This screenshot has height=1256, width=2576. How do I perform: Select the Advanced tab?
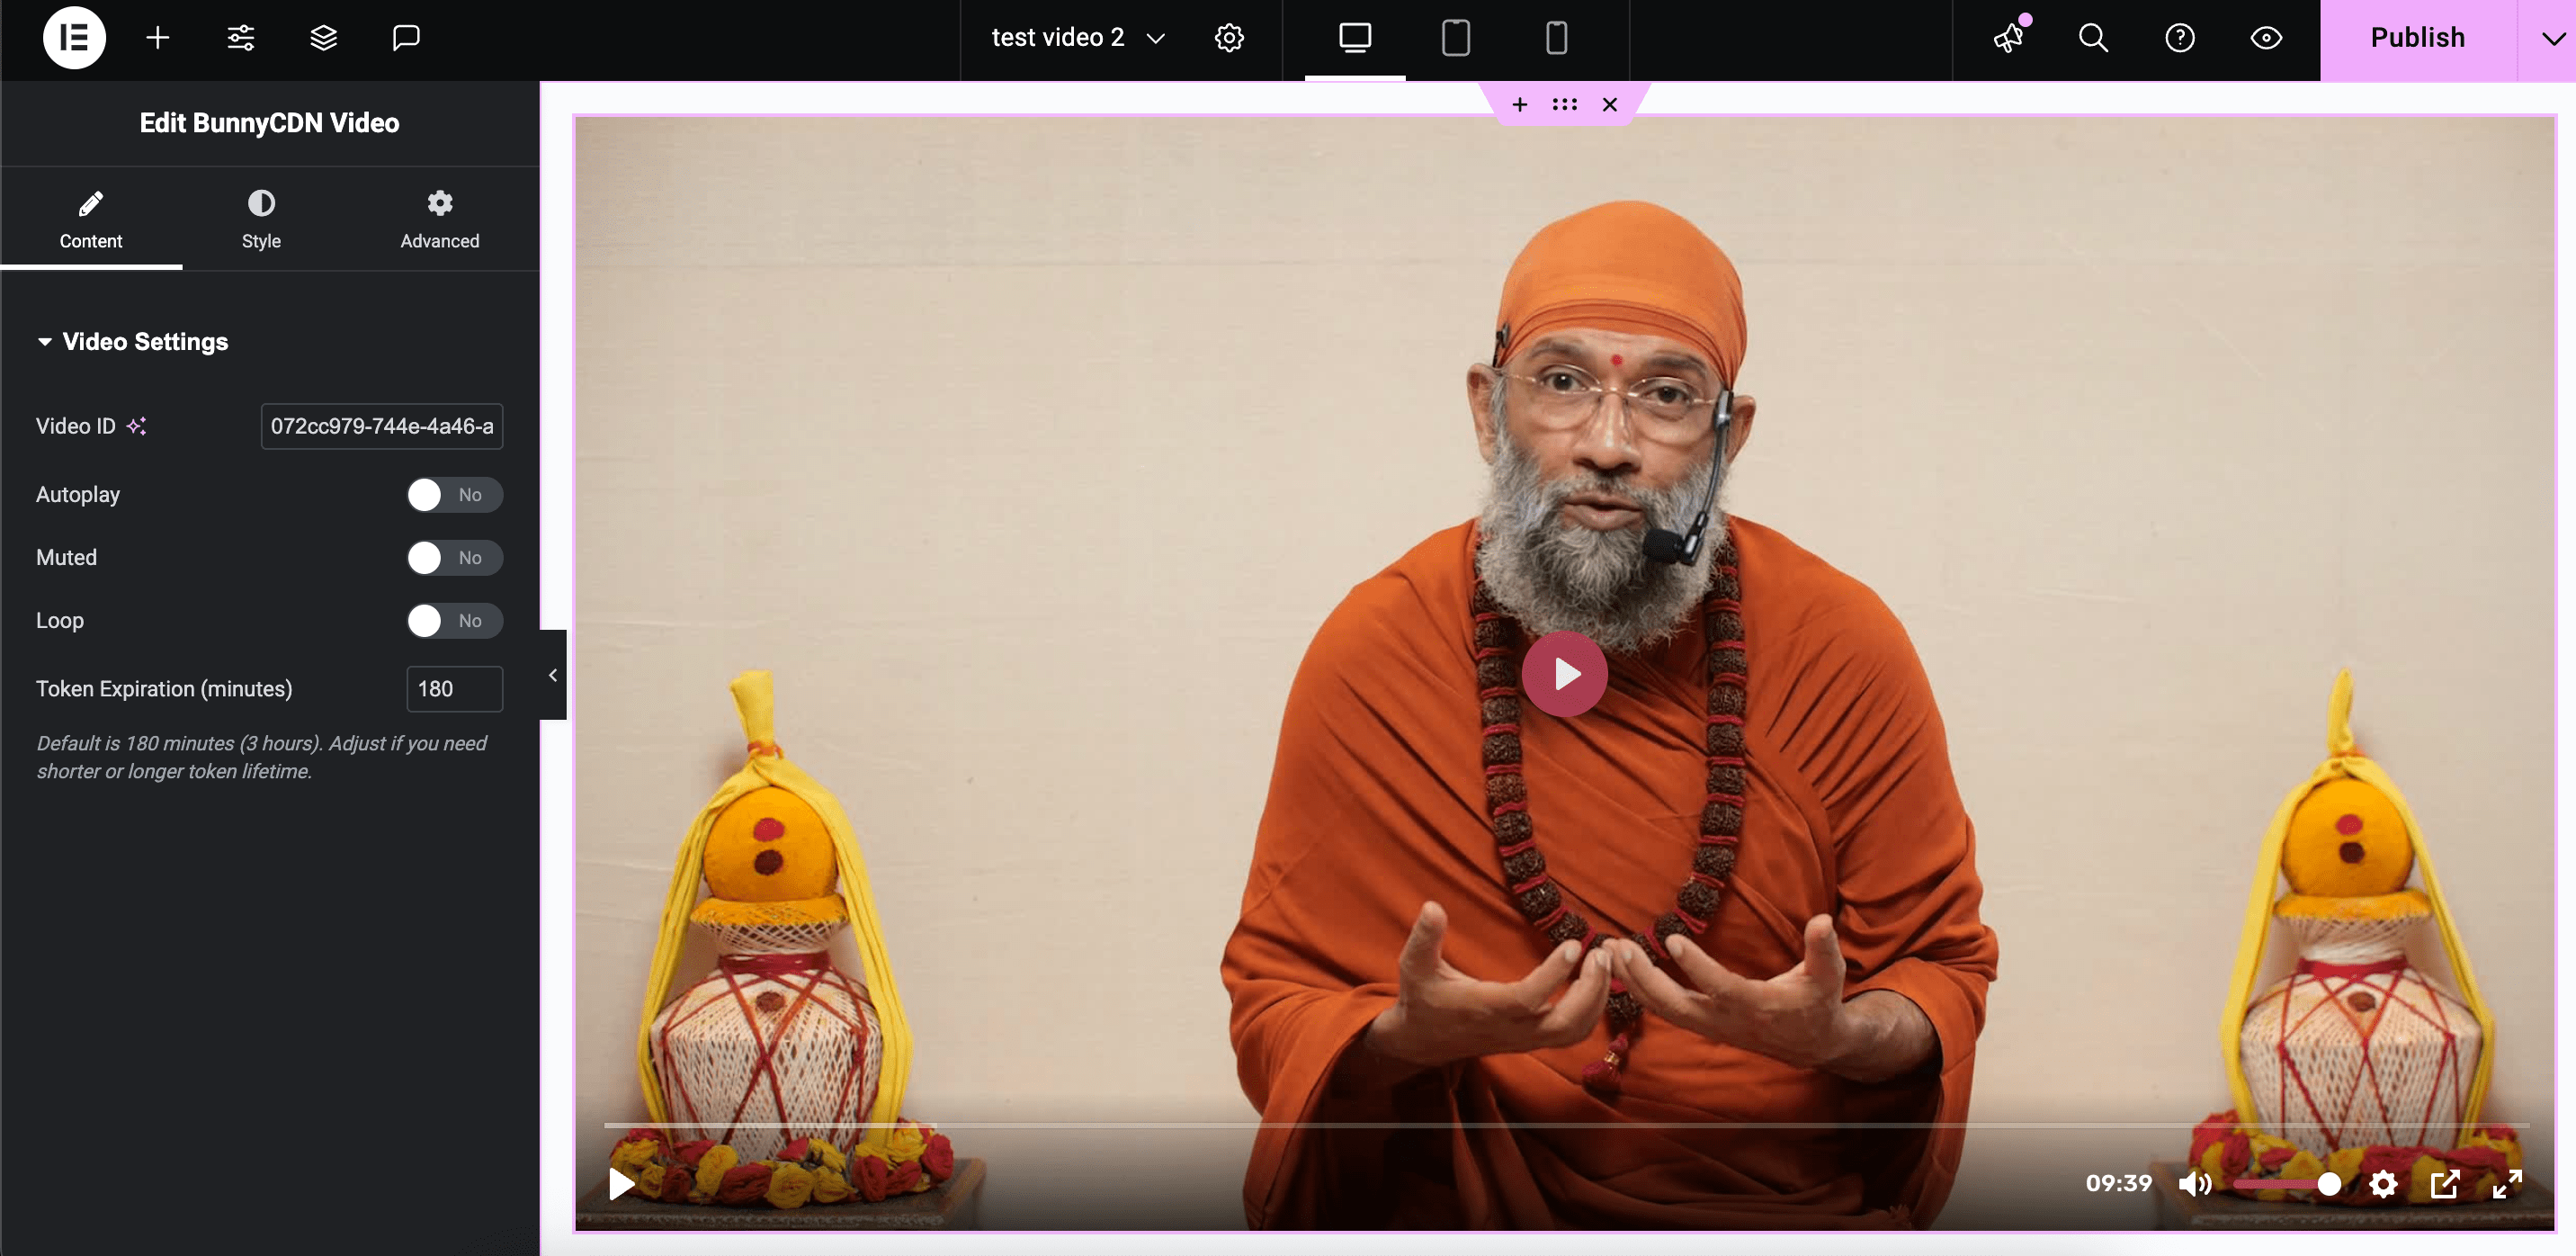pyautogui.click(x=440, y=220)
